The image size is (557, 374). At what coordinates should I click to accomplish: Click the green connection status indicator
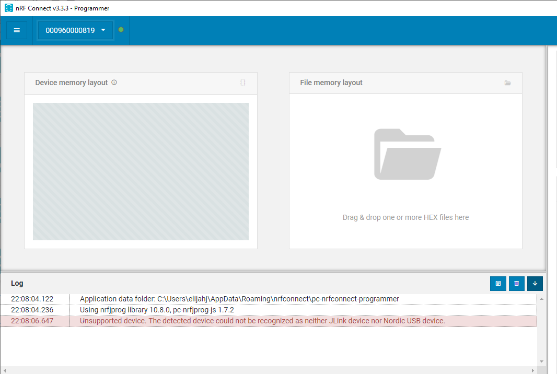tap(121, 30)
